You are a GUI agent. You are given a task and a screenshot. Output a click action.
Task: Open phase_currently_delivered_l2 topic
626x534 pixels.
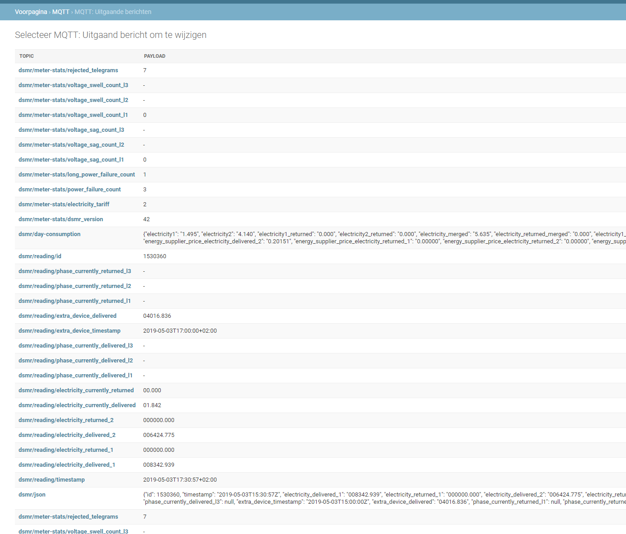[75, 361]
